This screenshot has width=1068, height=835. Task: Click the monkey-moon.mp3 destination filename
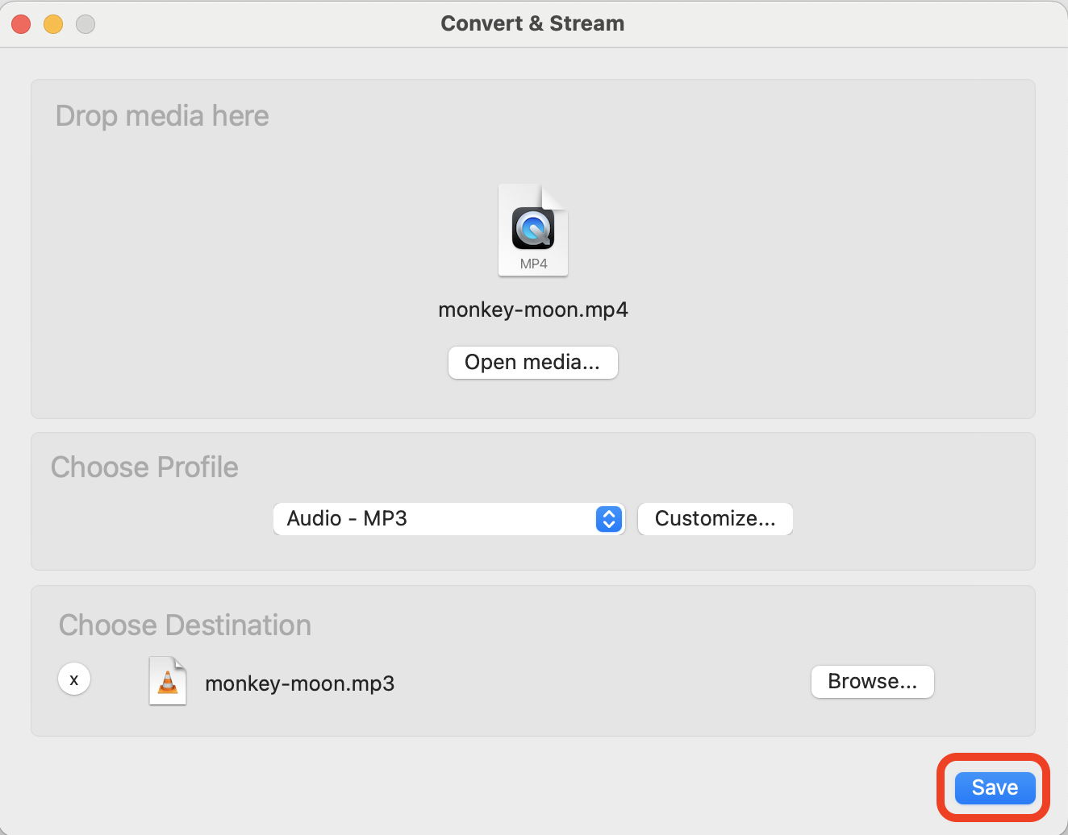point(299,683)
